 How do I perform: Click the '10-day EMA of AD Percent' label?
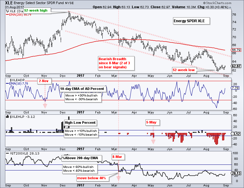tap(83, 89)
